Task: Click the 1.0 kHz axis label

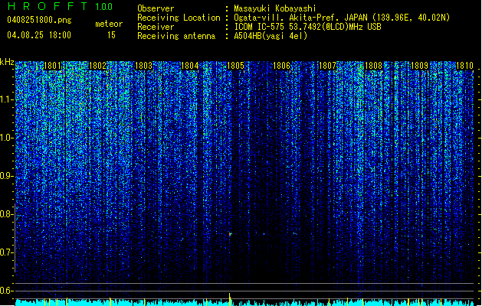Action: [x=7, y=138]
